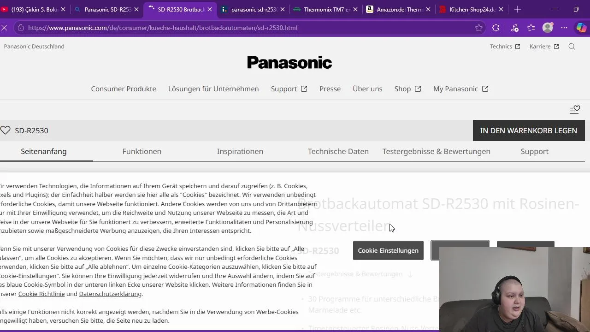
Task: Open the Shop navigation link
Action: pyautogui.click(x=407, y=89)
